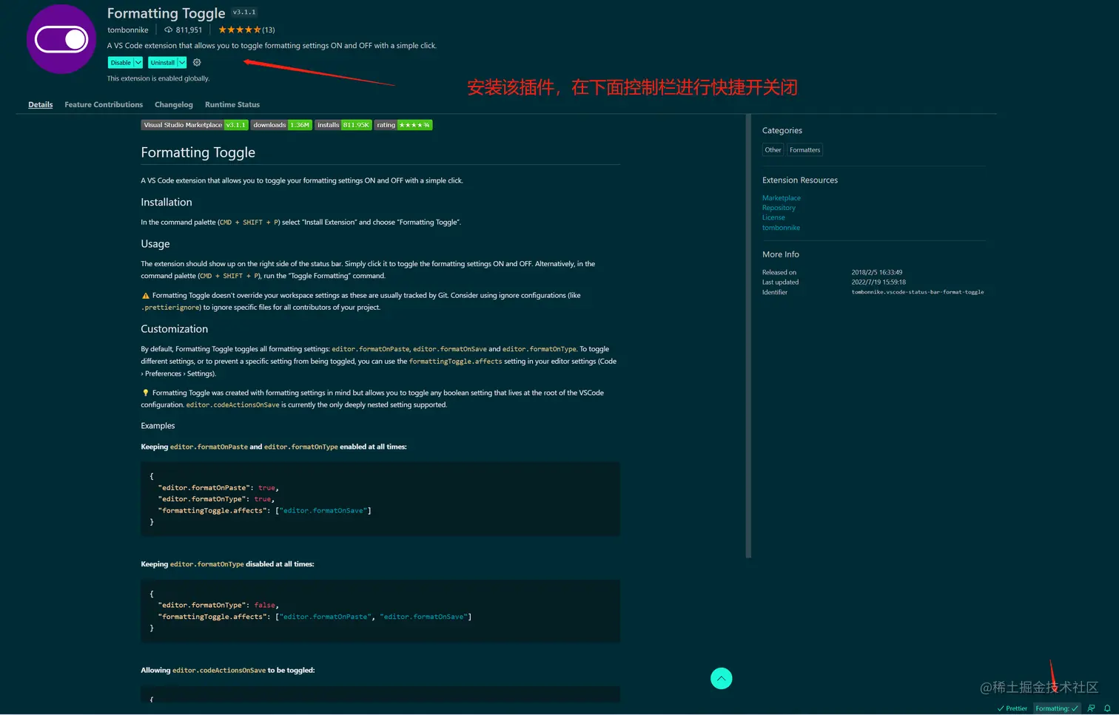Click the Usage heading
The height and width of the screenshot is (715, 1119).
click(x=155, y=244)
